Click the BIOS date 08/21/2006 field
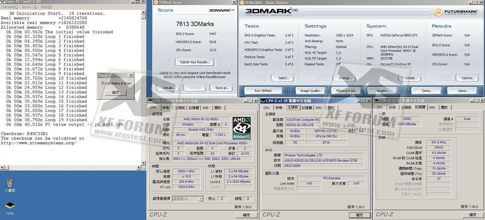Viewport: 485px width, 220px height. tap(324, 166)
